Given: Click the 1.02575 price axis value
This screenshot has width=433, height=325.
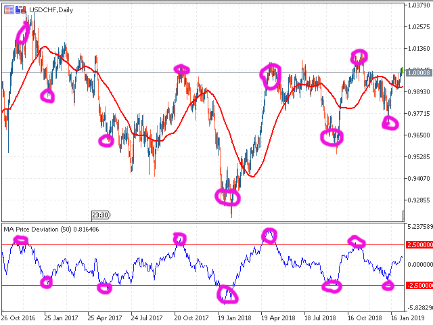Looking at the screenshot, I should click(419, 27).
